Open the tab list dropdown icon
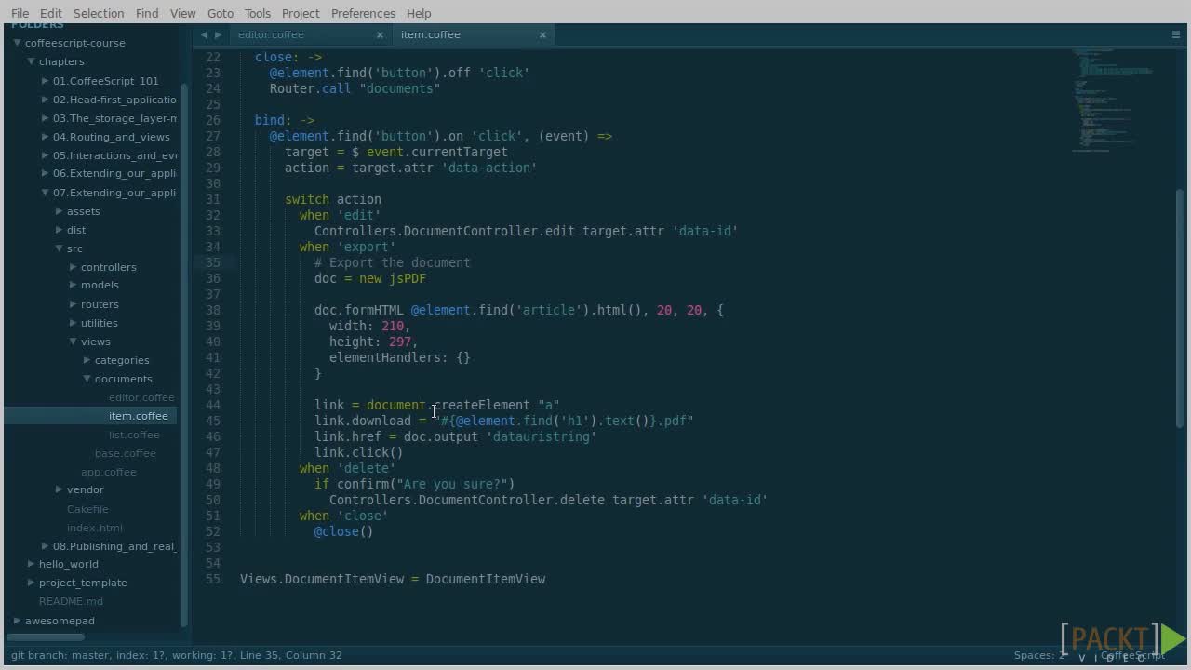The image size is (1191, 670). pos(1175,34)
